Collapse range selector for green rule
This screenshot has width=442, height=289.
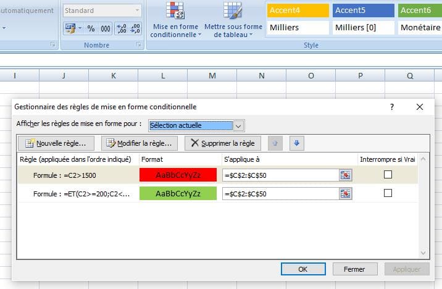(x=346, y=194)
